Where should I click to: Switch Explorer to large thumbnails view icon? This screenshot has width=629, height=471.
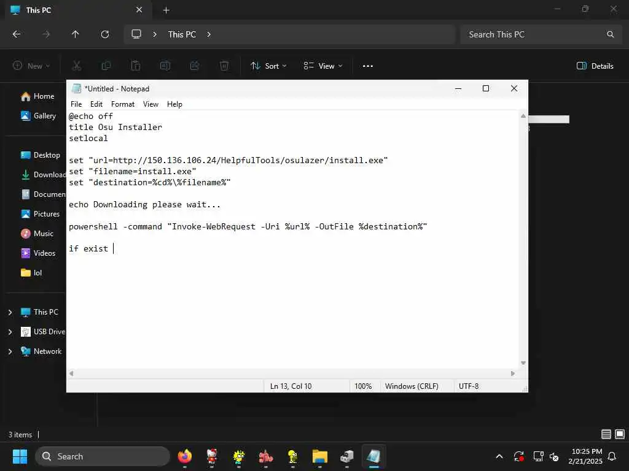[x=620, y=434]
